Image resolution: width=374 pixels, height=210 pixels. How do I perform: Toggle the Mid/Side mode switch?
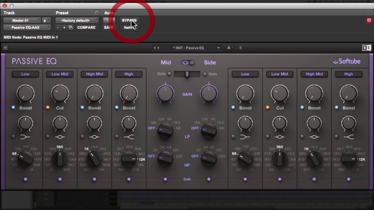coord(188,62)
